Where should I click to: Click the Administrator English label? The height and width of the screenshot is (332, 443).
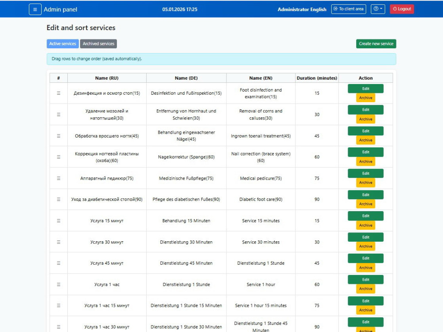click(302, 9)
